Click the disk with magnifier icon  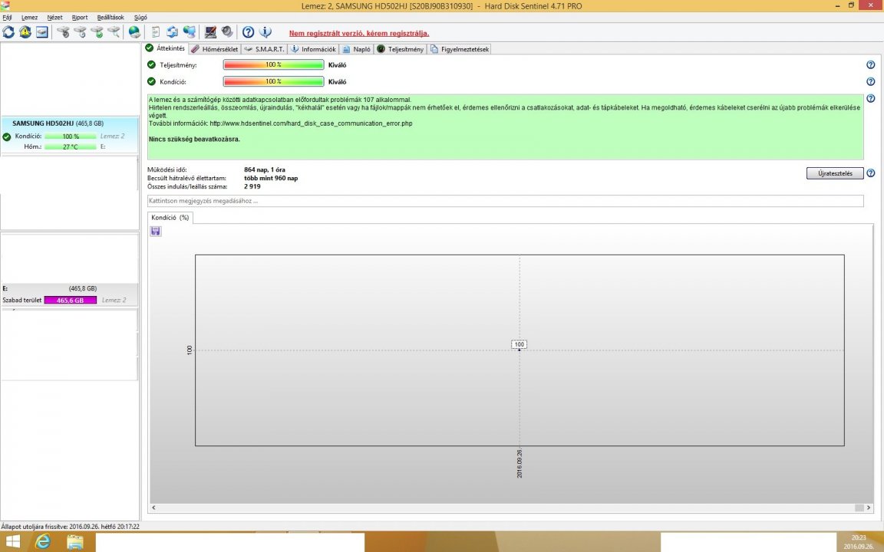[x=114, y=32]
